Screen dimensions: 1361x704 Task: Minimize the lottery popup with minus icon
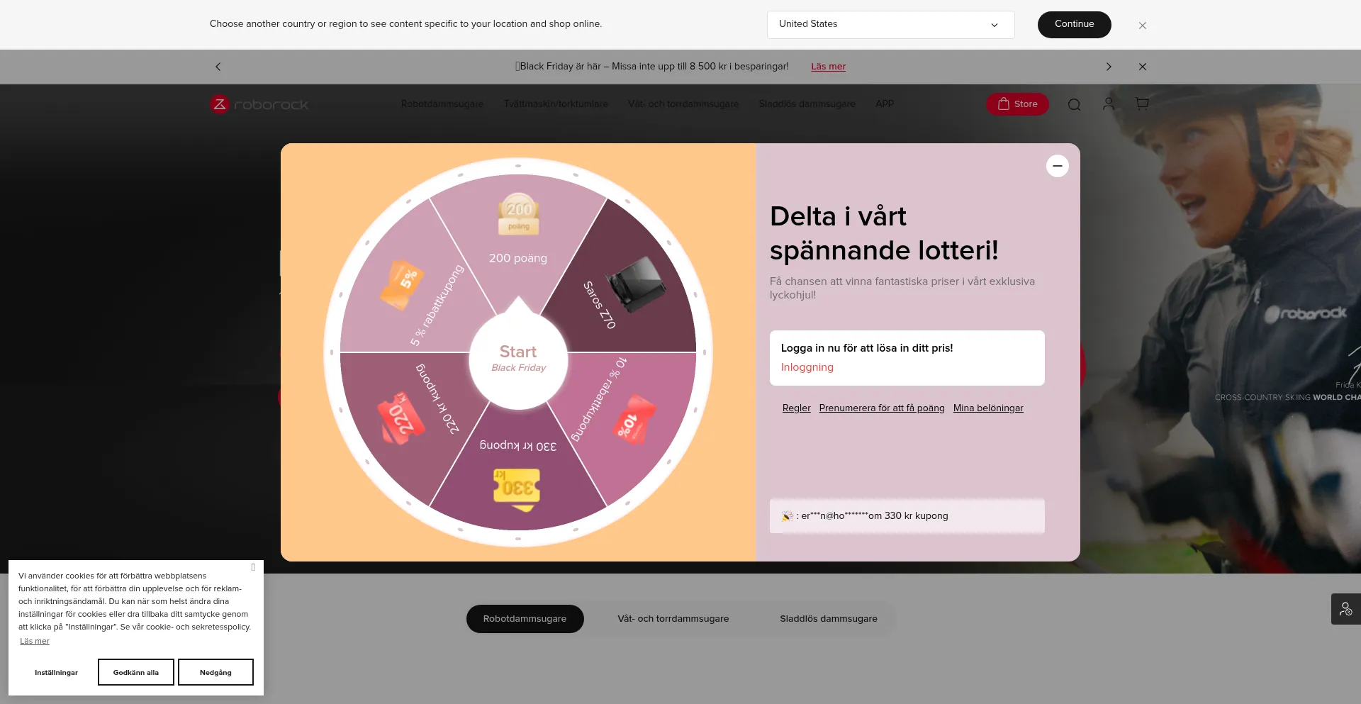(1058, 166)
